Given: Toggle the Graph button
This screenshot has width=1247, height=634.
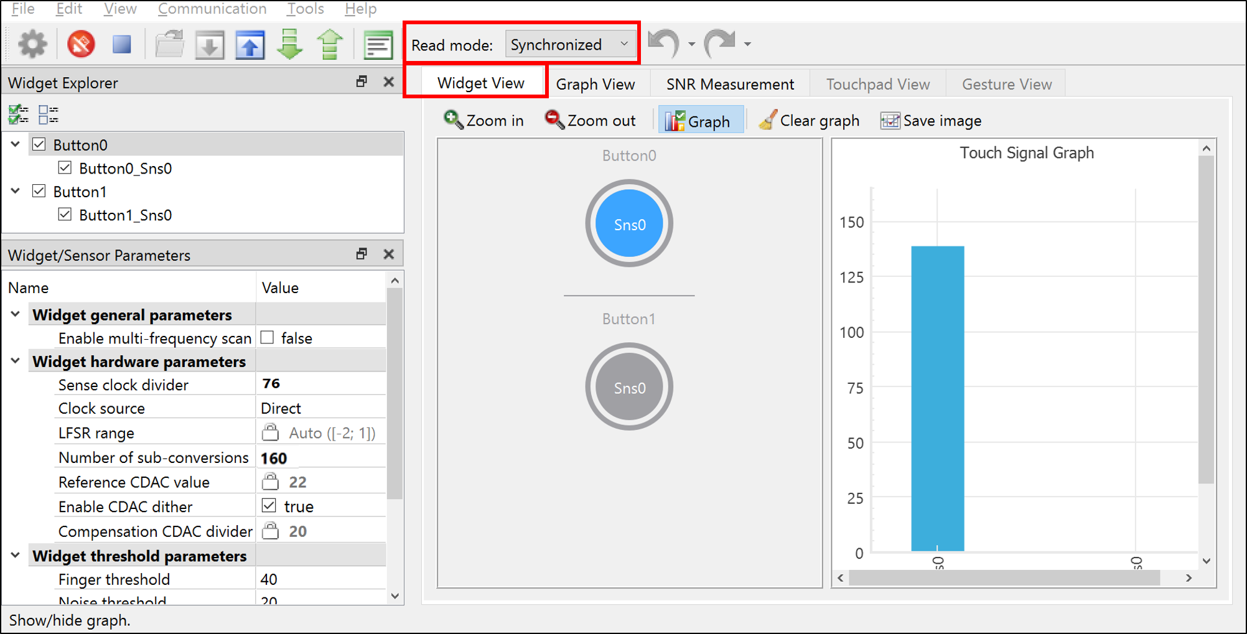Looking at the screenshot, I should click(700, 120).
